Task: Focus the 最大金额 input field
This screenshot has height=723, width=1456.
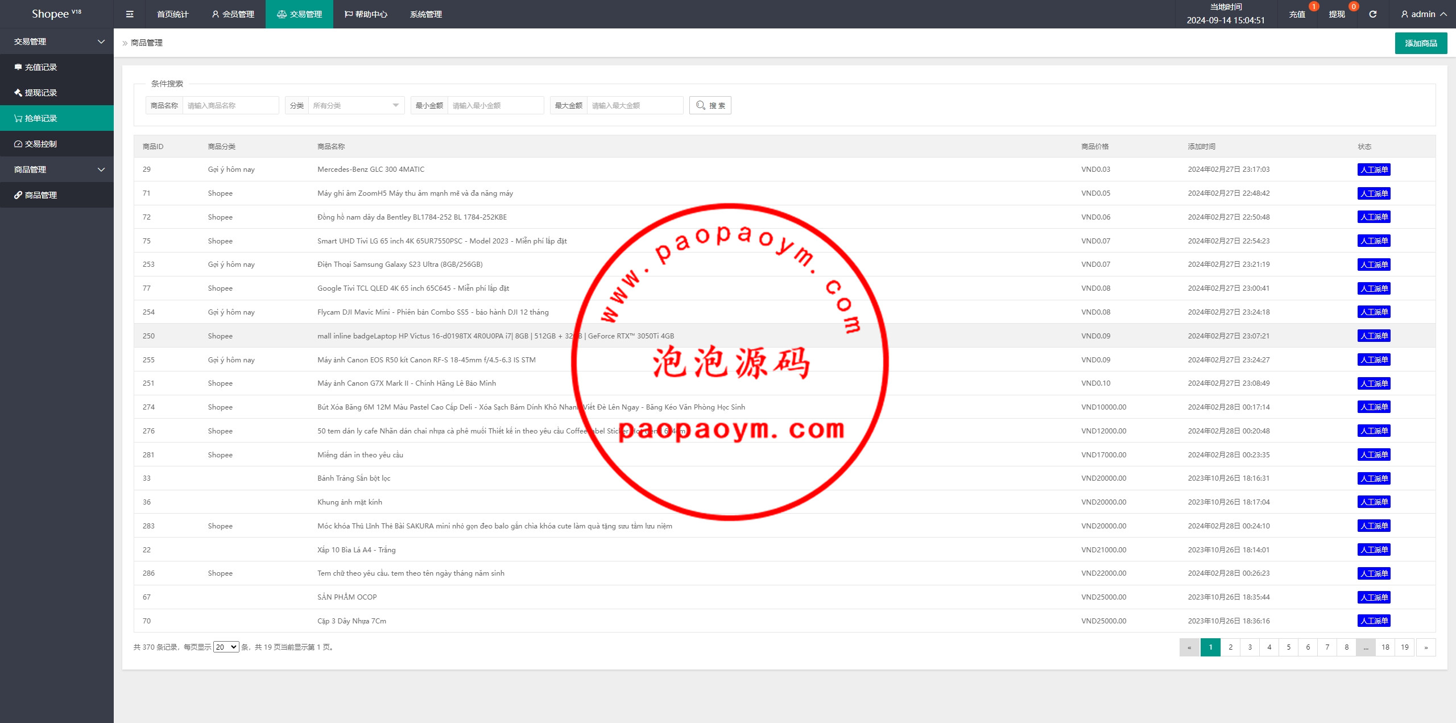Action: click(x=635, y=105)
